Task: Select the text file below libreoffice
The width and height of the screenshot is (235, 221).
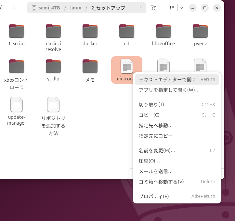Action: (163, 65)
